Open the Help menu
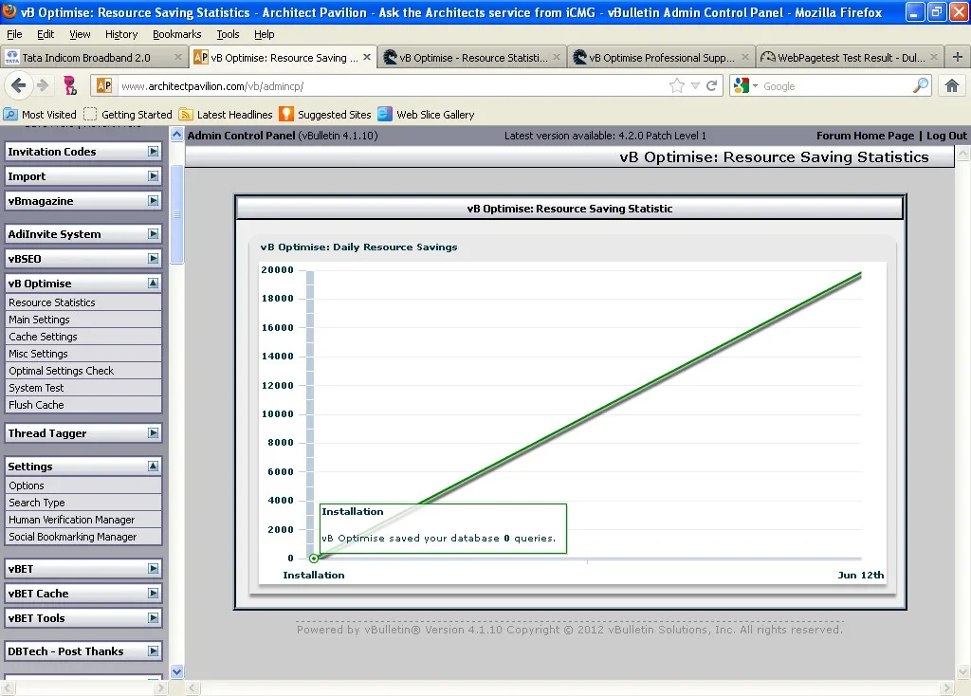This screenshot has width=971, height=696. click(265, 34)
